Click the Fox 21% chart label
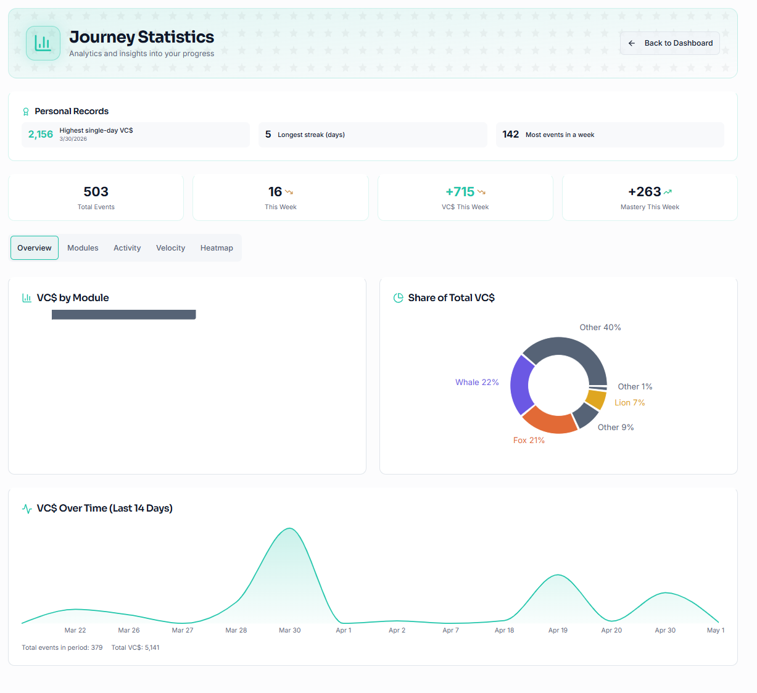This screenshot has height=693, width=757. [529, 441]
